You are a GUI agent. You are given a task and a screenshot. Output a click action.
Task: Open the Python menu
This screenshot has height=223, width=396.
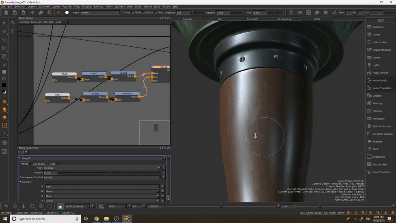point(147,7)
